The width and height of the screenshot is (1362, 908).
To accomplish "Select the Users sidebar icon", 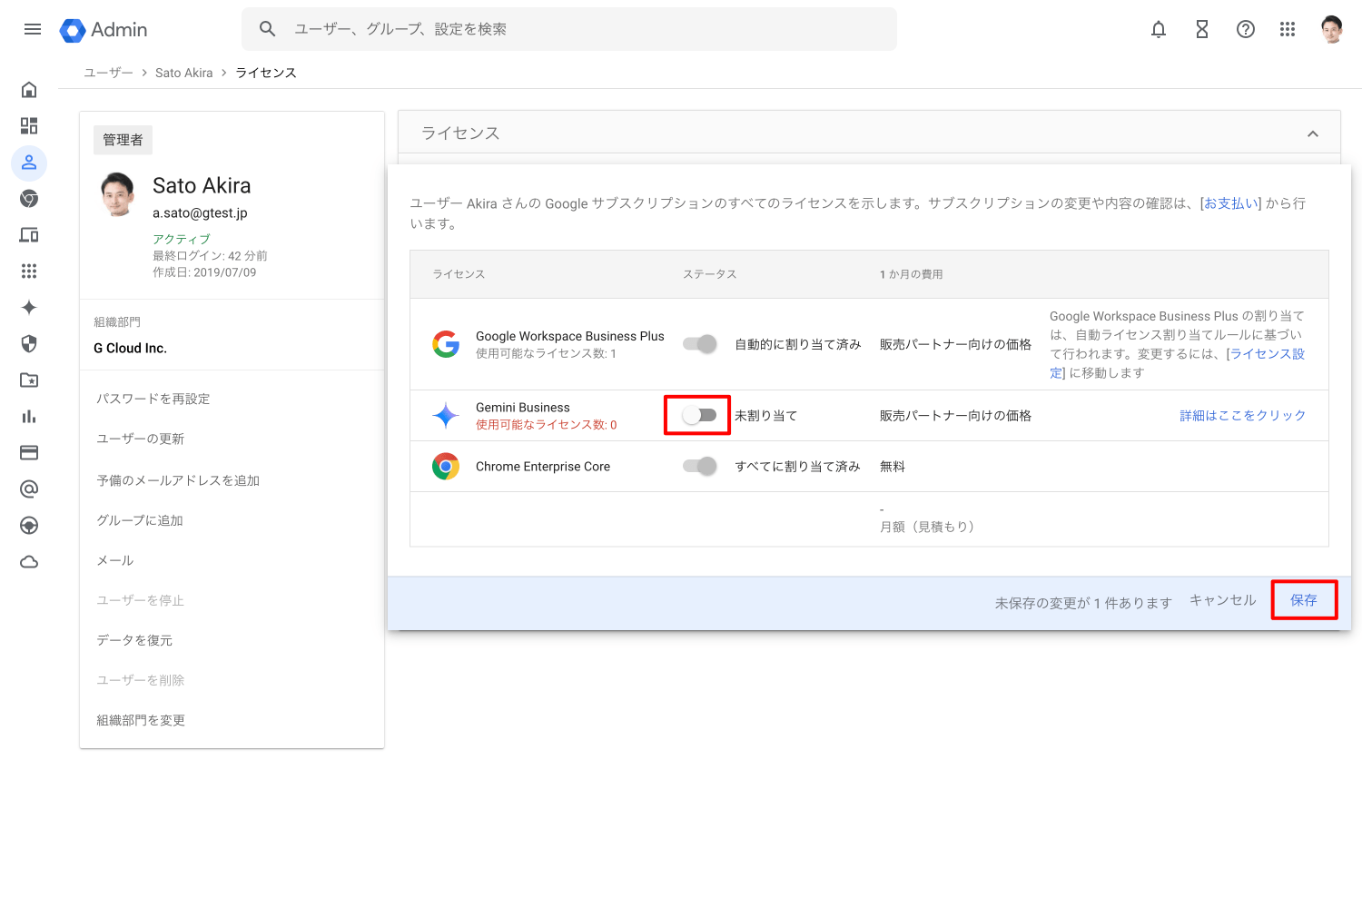I will [29, 163].
